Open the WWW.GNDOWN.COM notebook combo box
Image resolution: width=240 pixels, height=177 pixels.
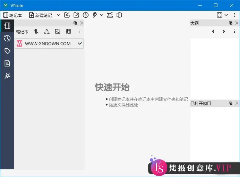(x=49, y=43)
